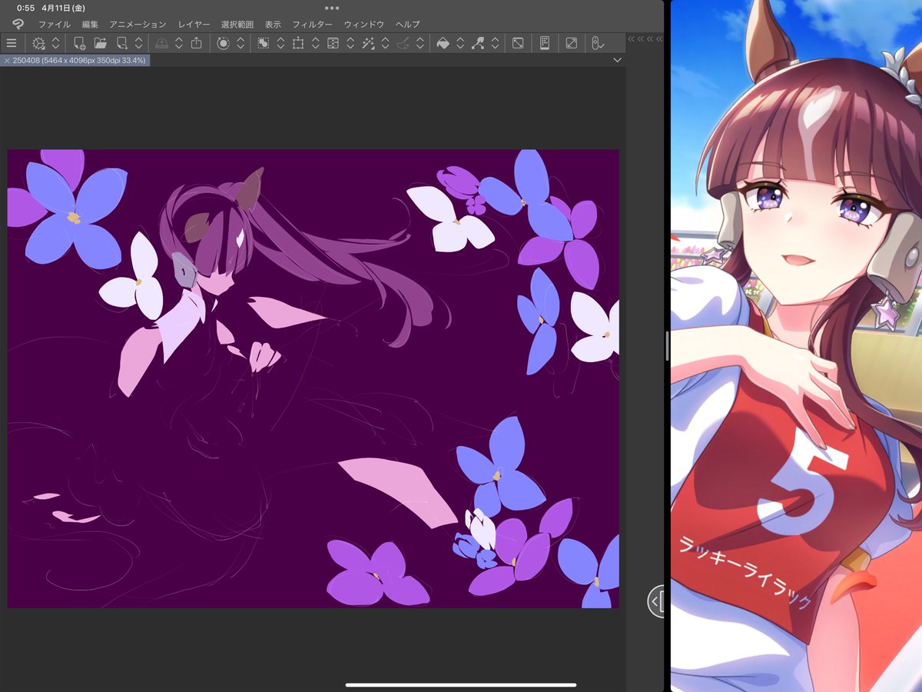Click the stepper beside the CLIP STUDIO gear icon
The image size is (922, 692).
coord(55,43)
